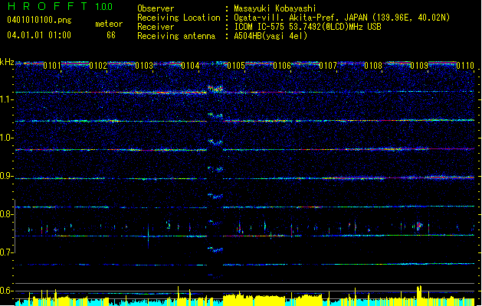
Task: Click the Receiving Location value text
Action: (342, 18)
